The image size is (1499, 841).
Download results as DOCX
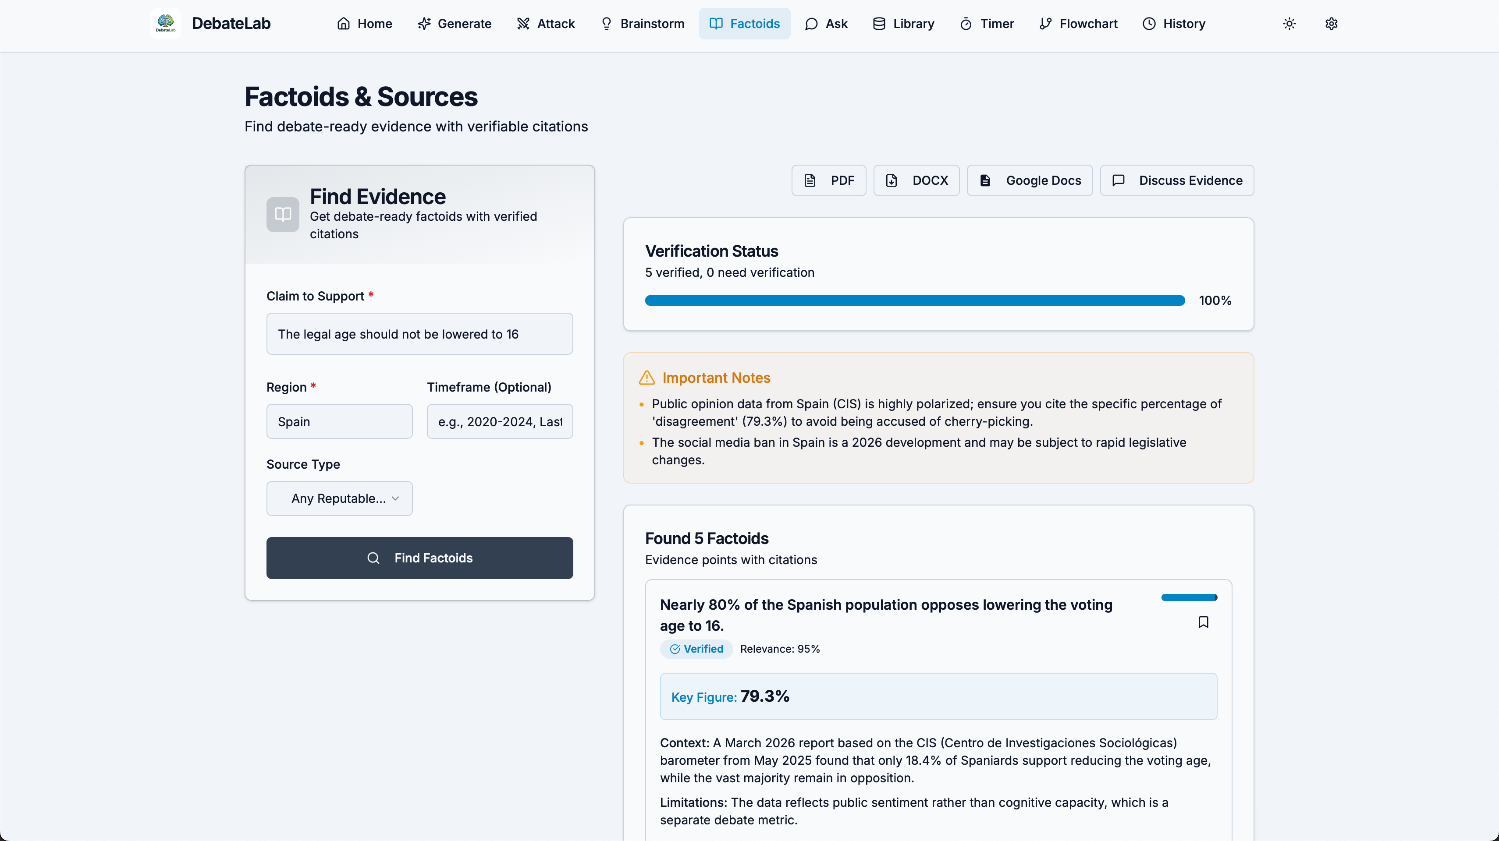pyautogui.click(x=916, y=180)
